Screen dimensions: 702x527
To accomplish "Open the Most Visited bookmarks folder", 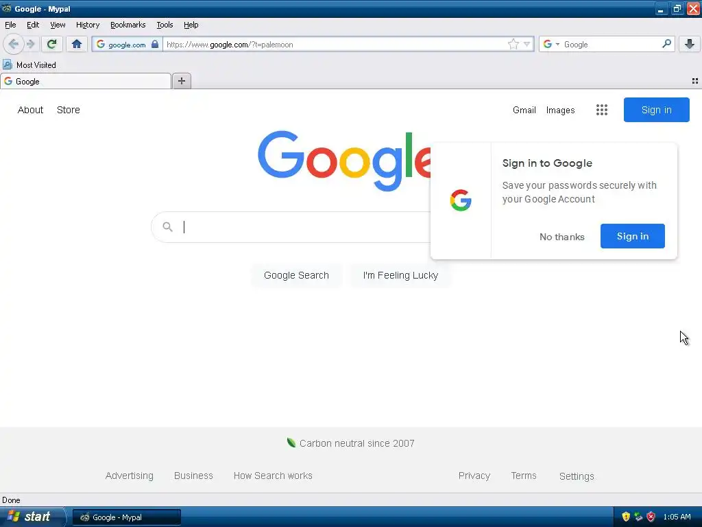I will pyautogui.click(x=29, y=65).
